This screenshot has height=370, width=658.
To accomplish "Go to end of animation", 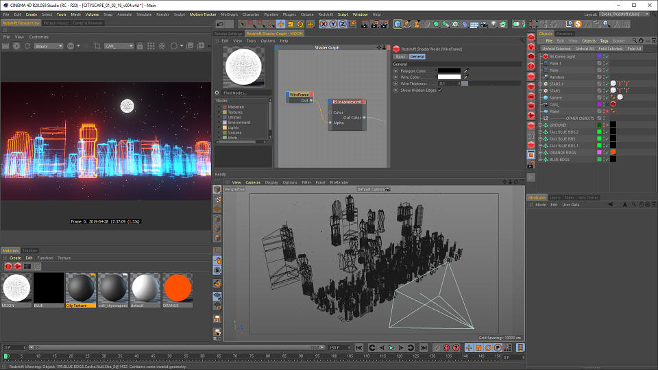I will (424, 348).
